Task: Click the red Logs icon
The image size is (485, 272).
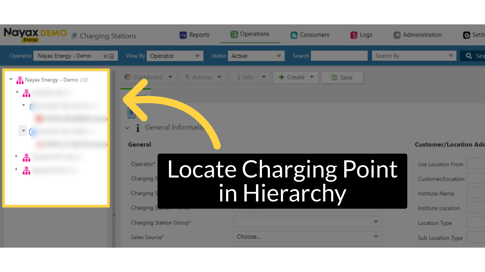Action: (x=354, y=35)
